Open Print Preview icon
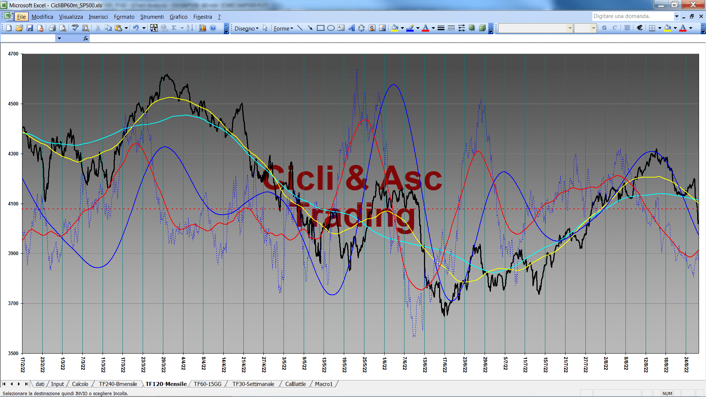 63,28
